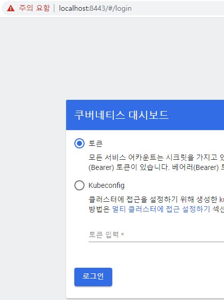Click the blue 로그인 button
Viewport: 224px width, 300px height.
click(93, 277)
